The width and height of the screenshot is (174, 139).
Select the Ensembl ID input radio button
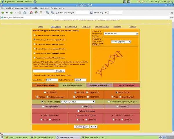click(x=35, y=49)
